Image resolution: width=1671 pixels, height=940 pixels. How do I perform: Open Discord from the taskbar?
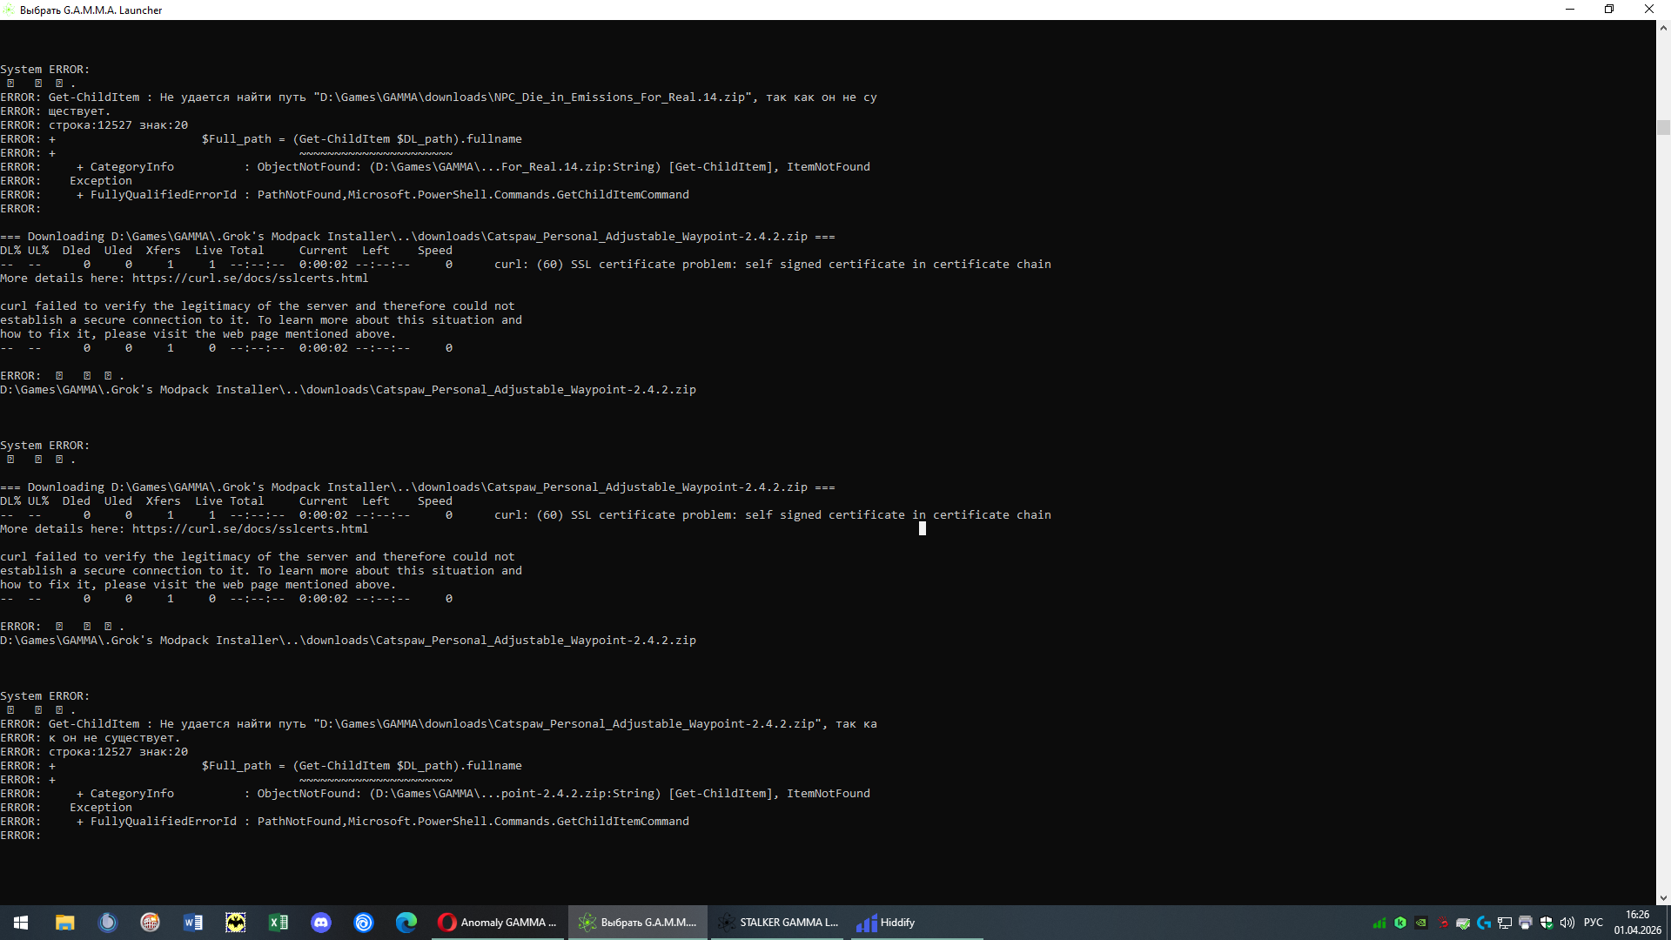[x=321, y=923]
